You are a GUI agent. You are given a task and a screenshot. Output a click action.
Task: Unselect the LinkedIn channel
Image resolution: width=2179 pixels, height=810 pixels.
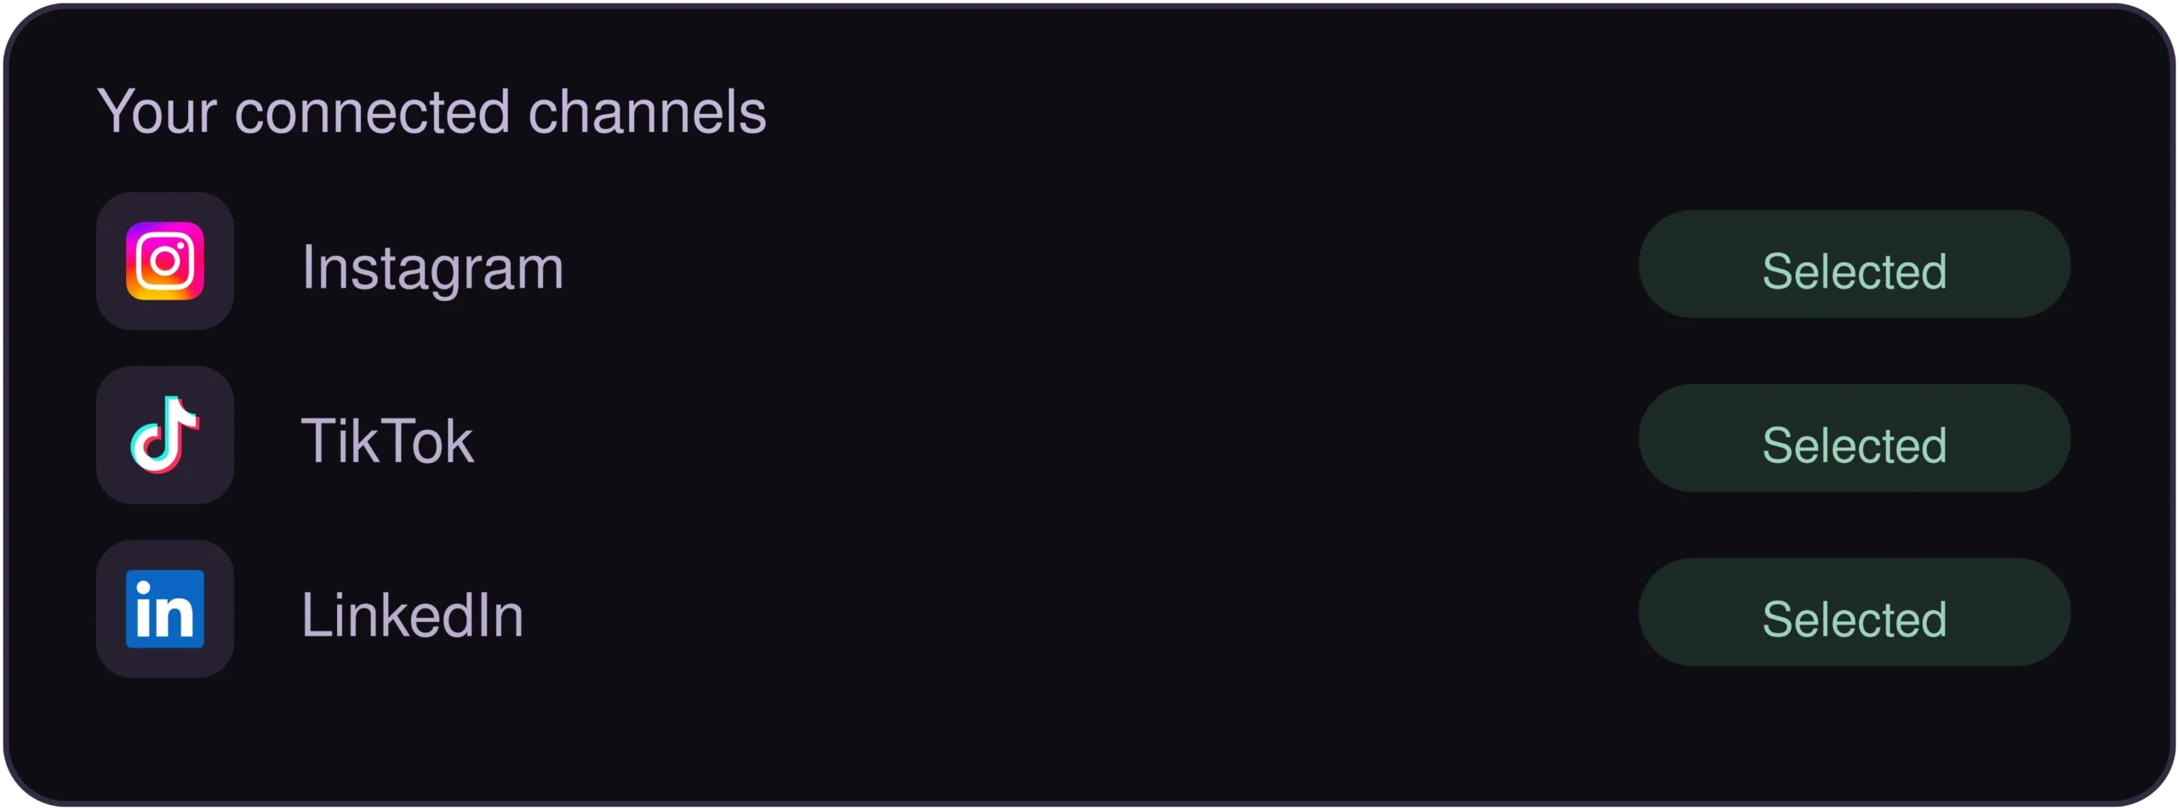(1854, 613)
